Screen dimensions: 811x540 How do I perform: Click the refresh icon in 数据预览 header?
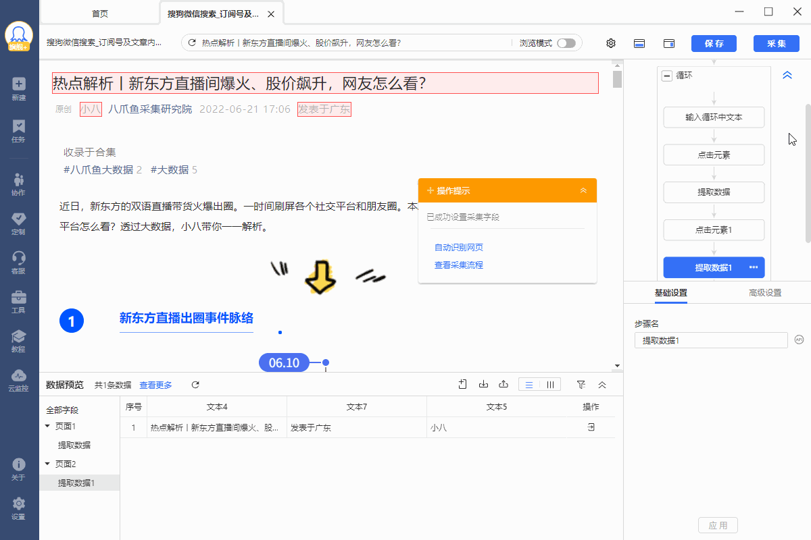195,385
